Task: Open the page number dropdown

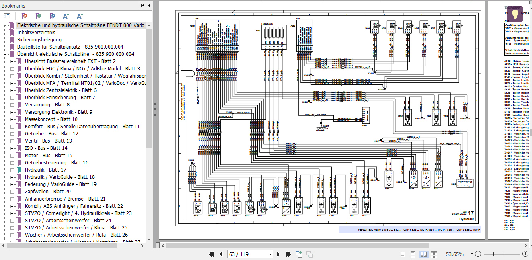Action: click(x=270, y=254)
